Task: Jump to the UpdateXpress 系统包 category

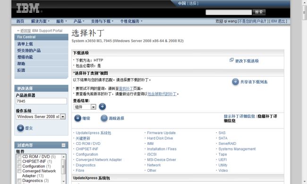Action: click(x=94, y=133)
